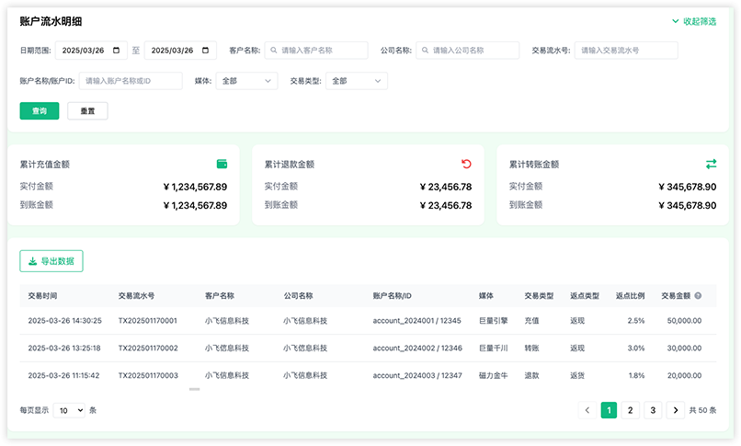Click the 导出数据 export button
The height and width of the screenshot is (446, 741).
point(51,261)
